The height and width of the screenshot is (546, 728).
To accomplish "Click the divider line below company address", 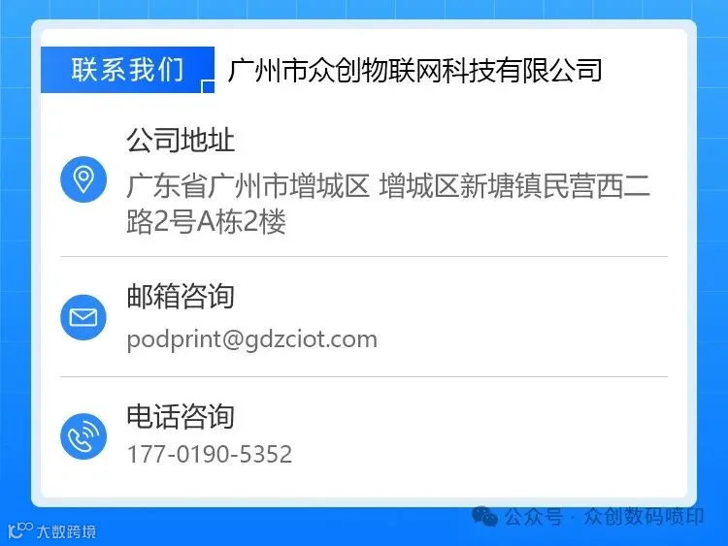I will pyautogui.click(x=364, y=256).
